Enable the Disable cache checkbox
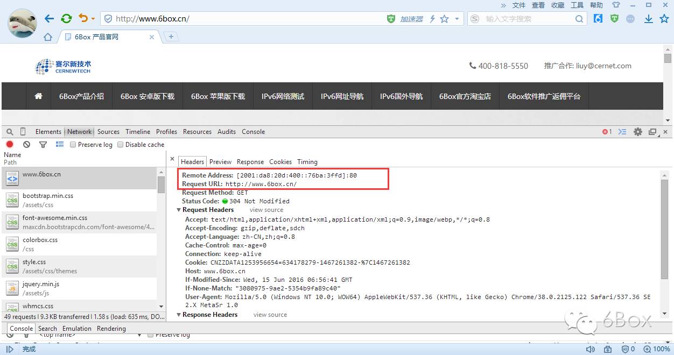 pyautogui.click(x=121, y=145)
